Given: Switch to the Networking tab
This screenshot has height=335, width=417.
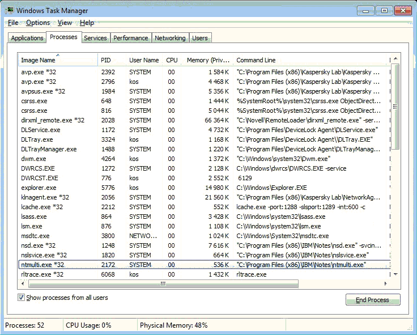Looking at the screenshot, I should tap(170, 38).
